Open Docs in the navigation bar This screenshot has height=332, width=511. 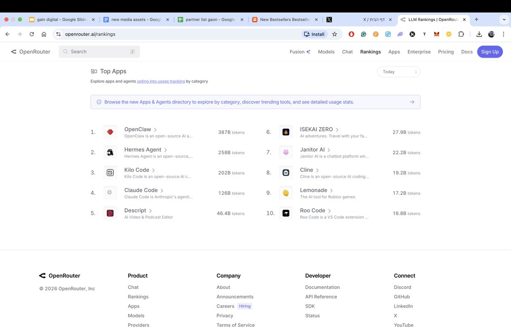point(467,52)
